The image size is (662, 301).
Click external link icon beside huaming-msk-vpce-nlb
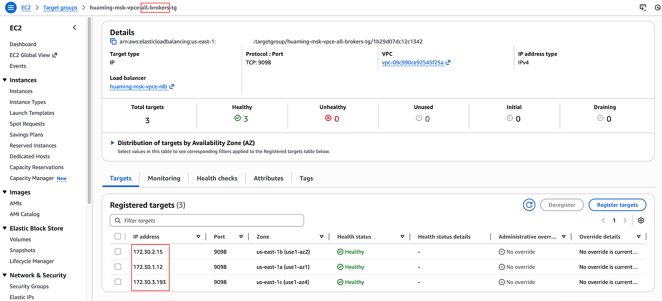click(x=172, y=86)
